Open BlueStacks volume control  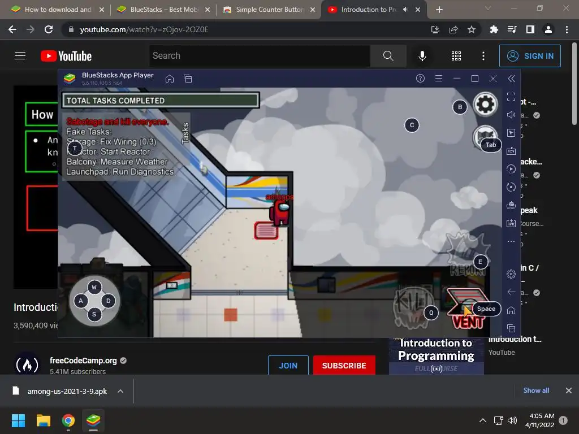click(511, 115)
